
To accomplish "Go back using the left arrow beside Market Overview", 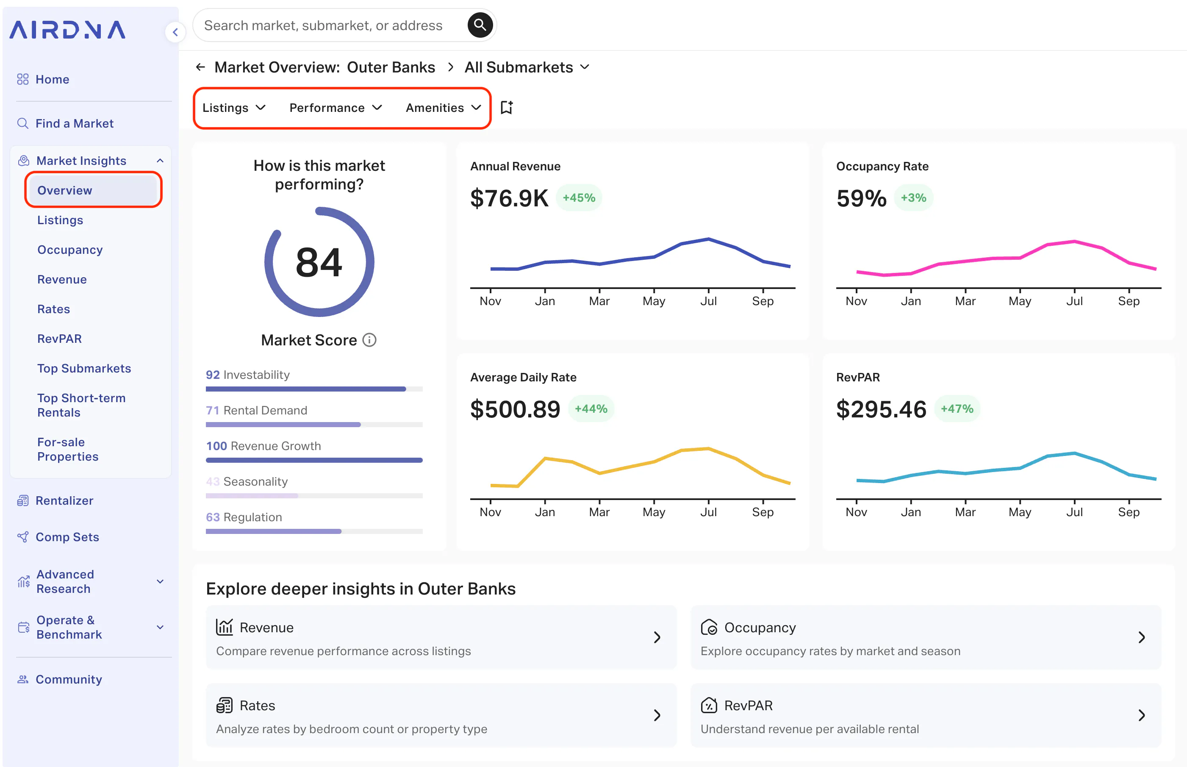I will pos(201,67).
